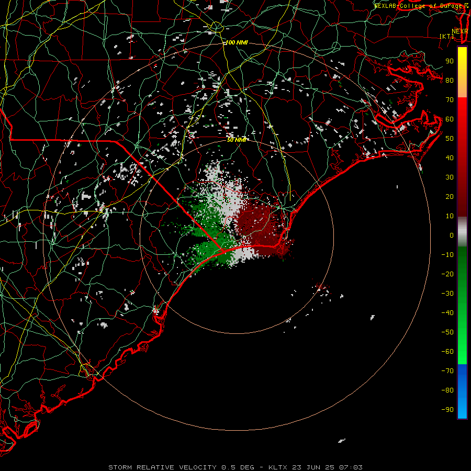Click the KLTX station identifier in the caption
The height and width of the screenshot is (471, 471).
tap(278, 467)
